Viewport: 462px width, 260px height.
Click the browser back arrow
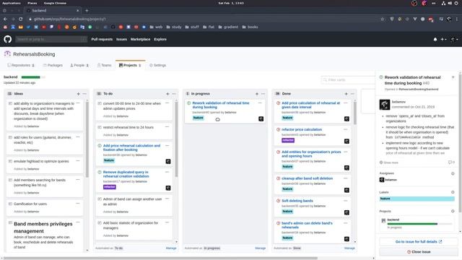pyautogui.click(x=5, y=19)
